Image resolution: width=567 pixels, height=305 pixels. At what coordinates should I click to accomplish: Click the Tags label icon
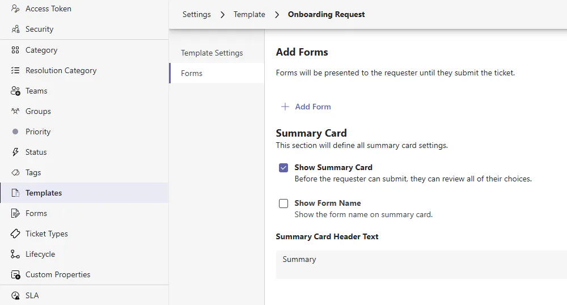click(x=15, y=173)
